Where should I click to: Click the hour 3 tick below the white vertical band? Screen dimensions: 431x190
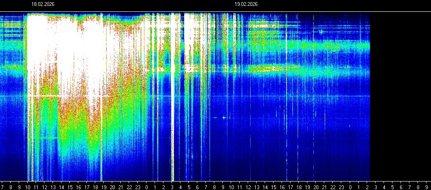click(x=172, y=186)
